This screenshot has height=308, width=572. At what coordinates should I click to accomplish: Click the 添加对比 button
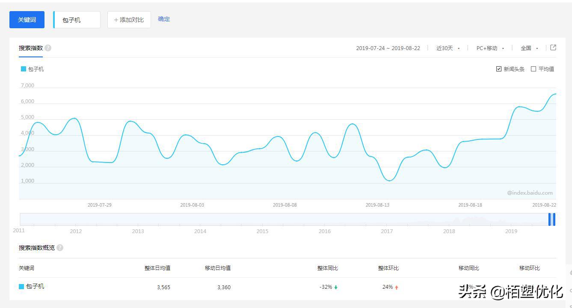pos(129,20)
